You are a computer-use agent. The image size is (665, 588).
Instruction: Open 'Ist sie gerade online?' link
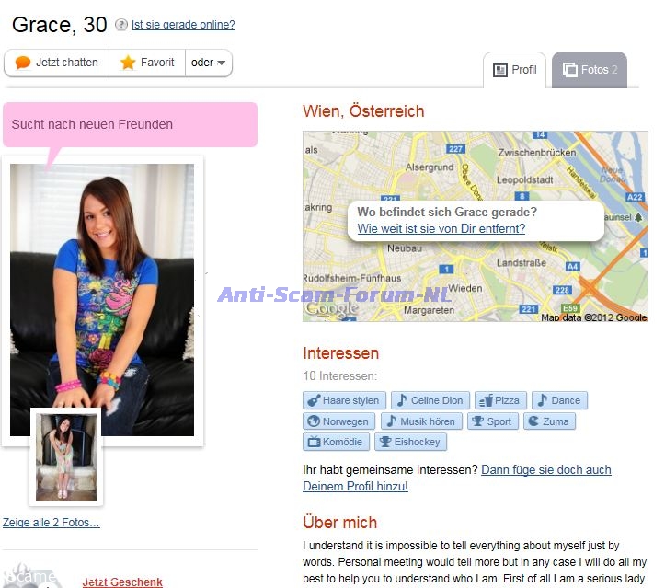coord(183,25)
